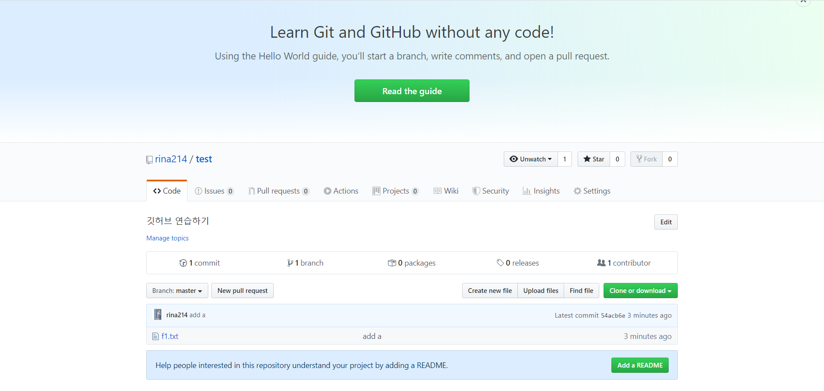Select the Code tab
The image size is (824, 391).
pyautogui.click(x=167, y=191)
